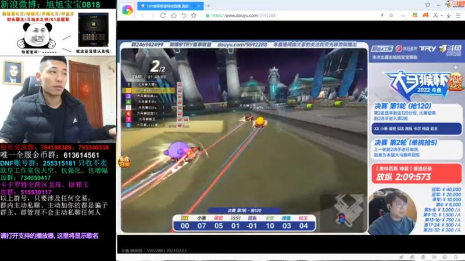Click the colorful 360 browser logo

click(x=127, y=9)
